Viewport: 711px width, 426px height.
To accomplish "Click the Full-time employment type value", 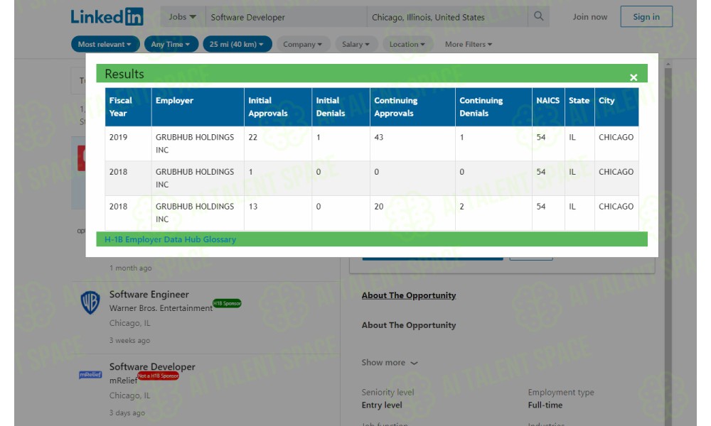I will pyautogui.click(x=545, y=405).
